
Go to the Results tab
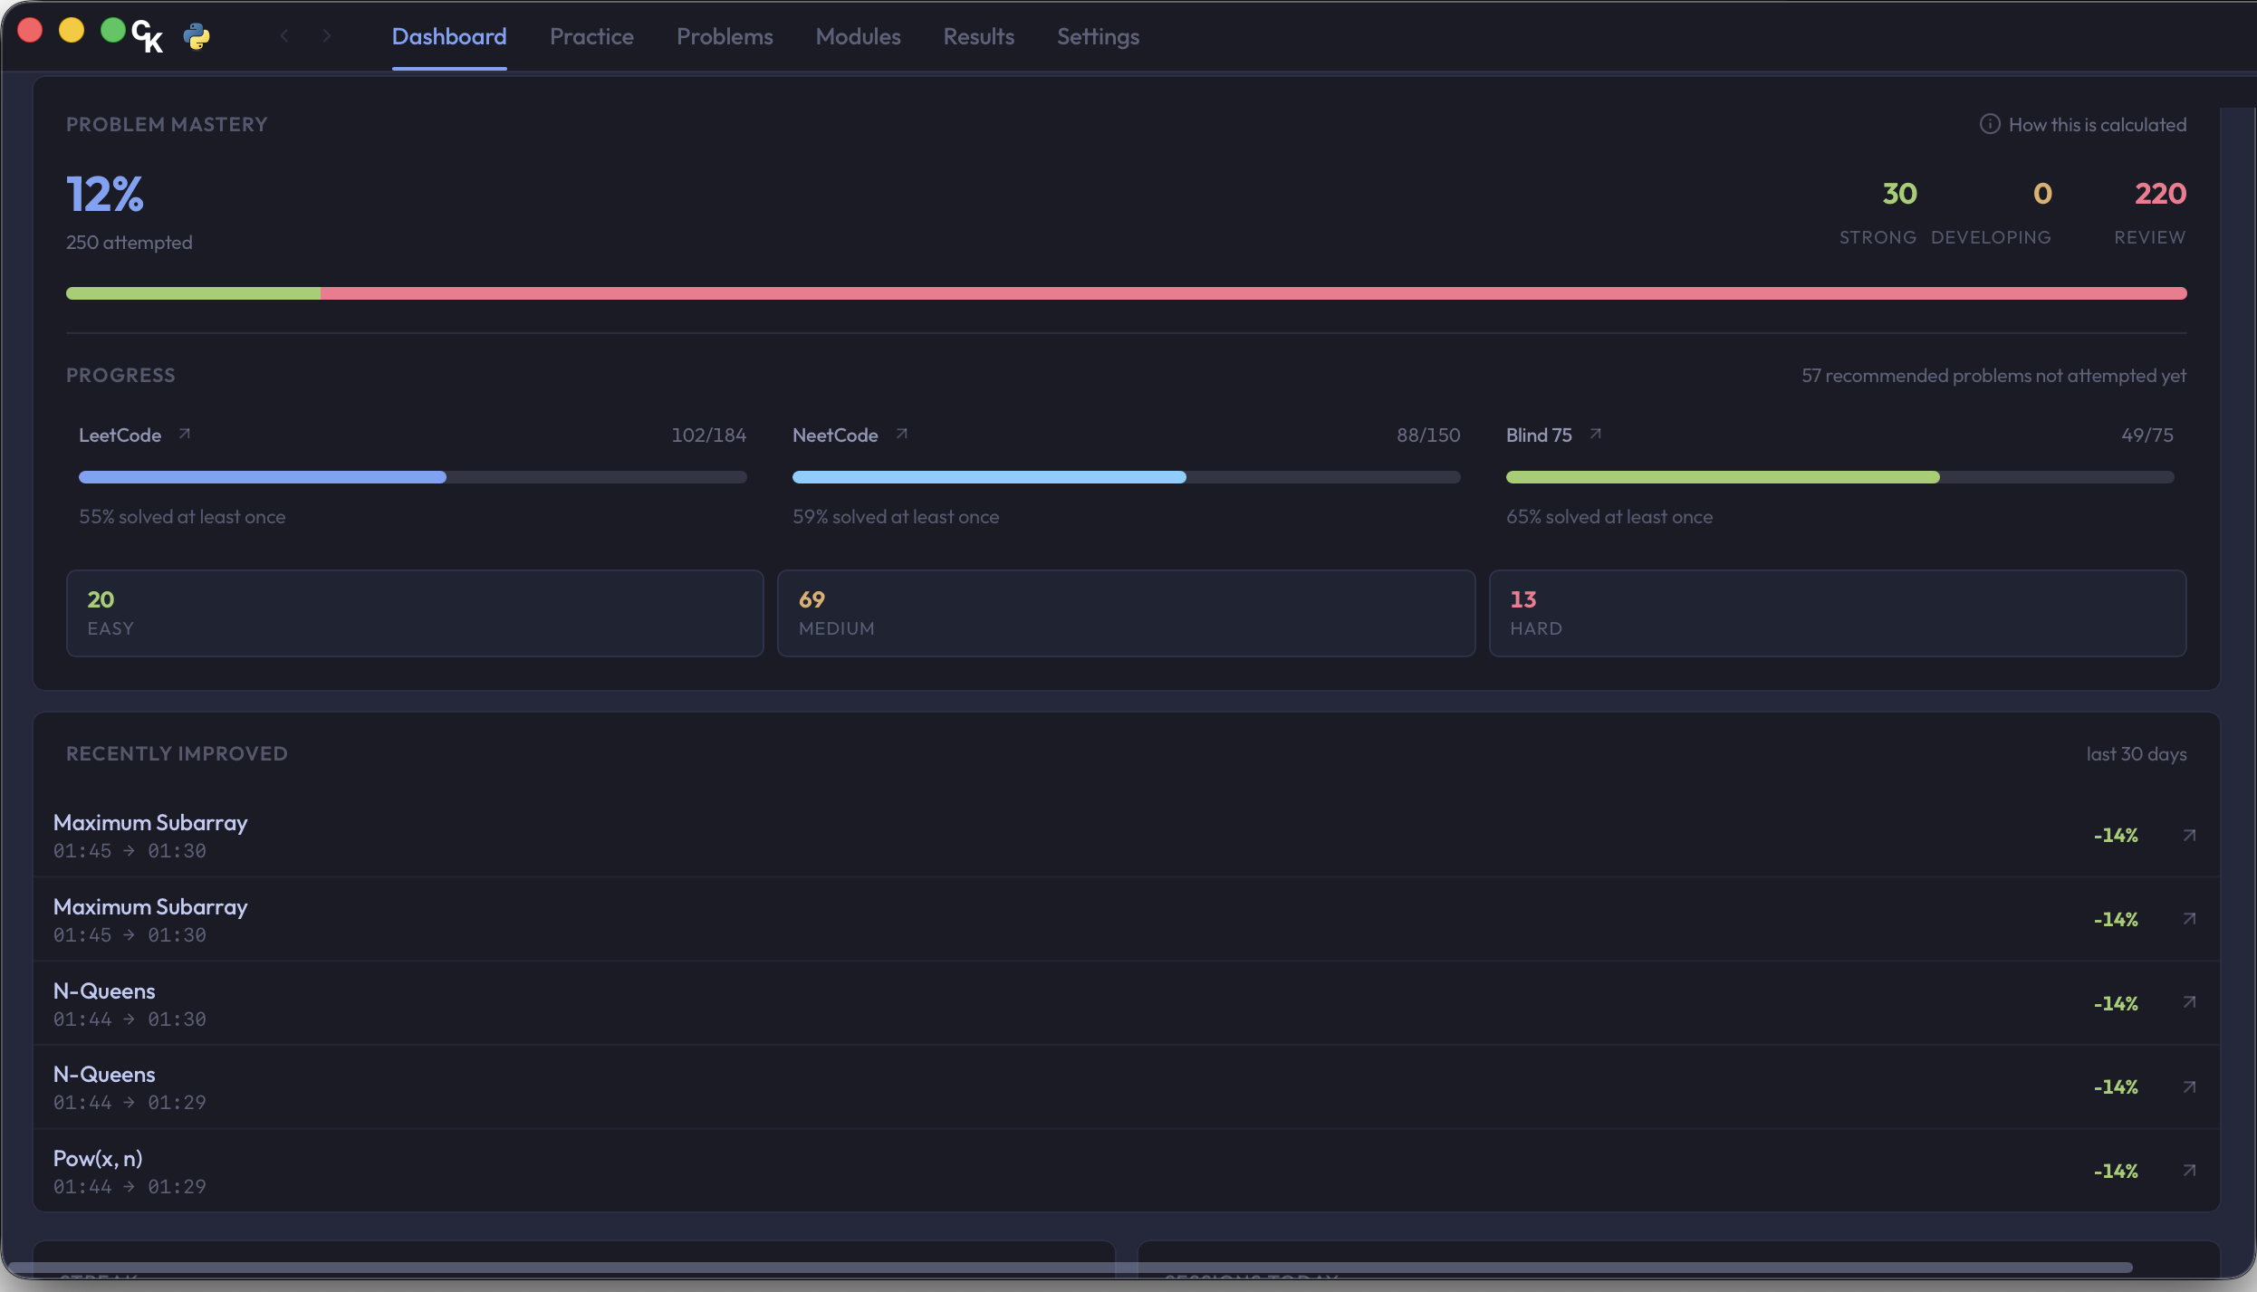[978, 36]
